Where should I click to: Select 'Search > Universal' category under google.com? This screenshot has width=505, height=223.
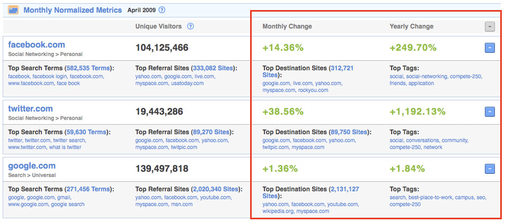tap(32, 175)
